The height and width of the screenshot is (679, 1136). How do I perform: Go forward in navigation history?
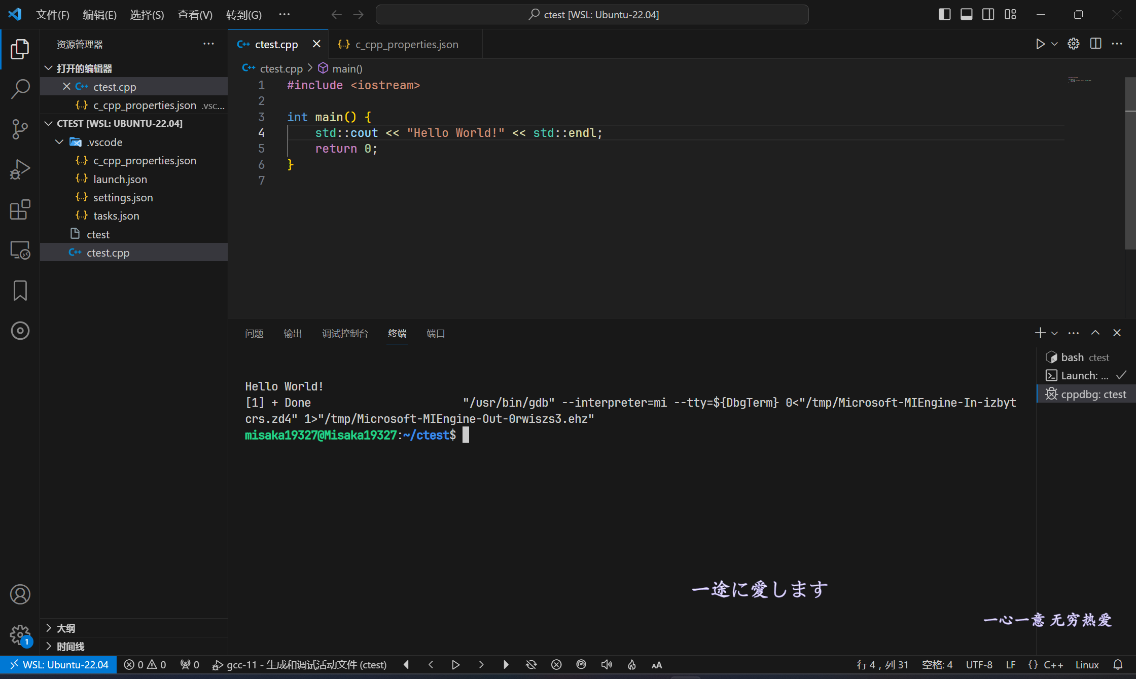coord(359,15)
